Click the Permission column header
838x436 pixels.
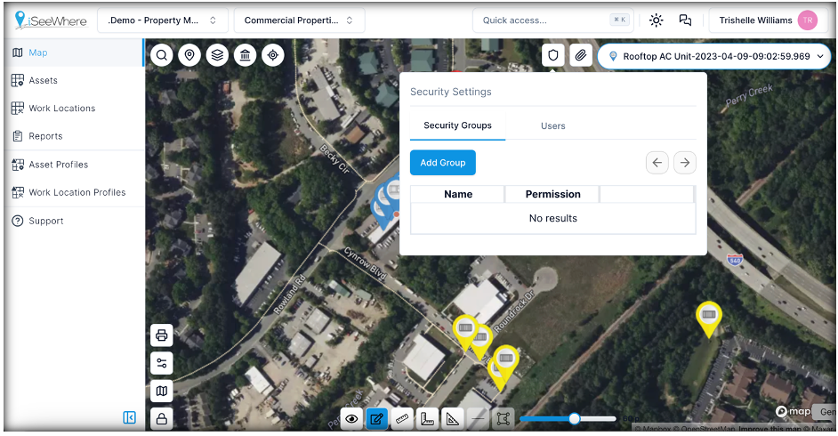click(552, 194)
